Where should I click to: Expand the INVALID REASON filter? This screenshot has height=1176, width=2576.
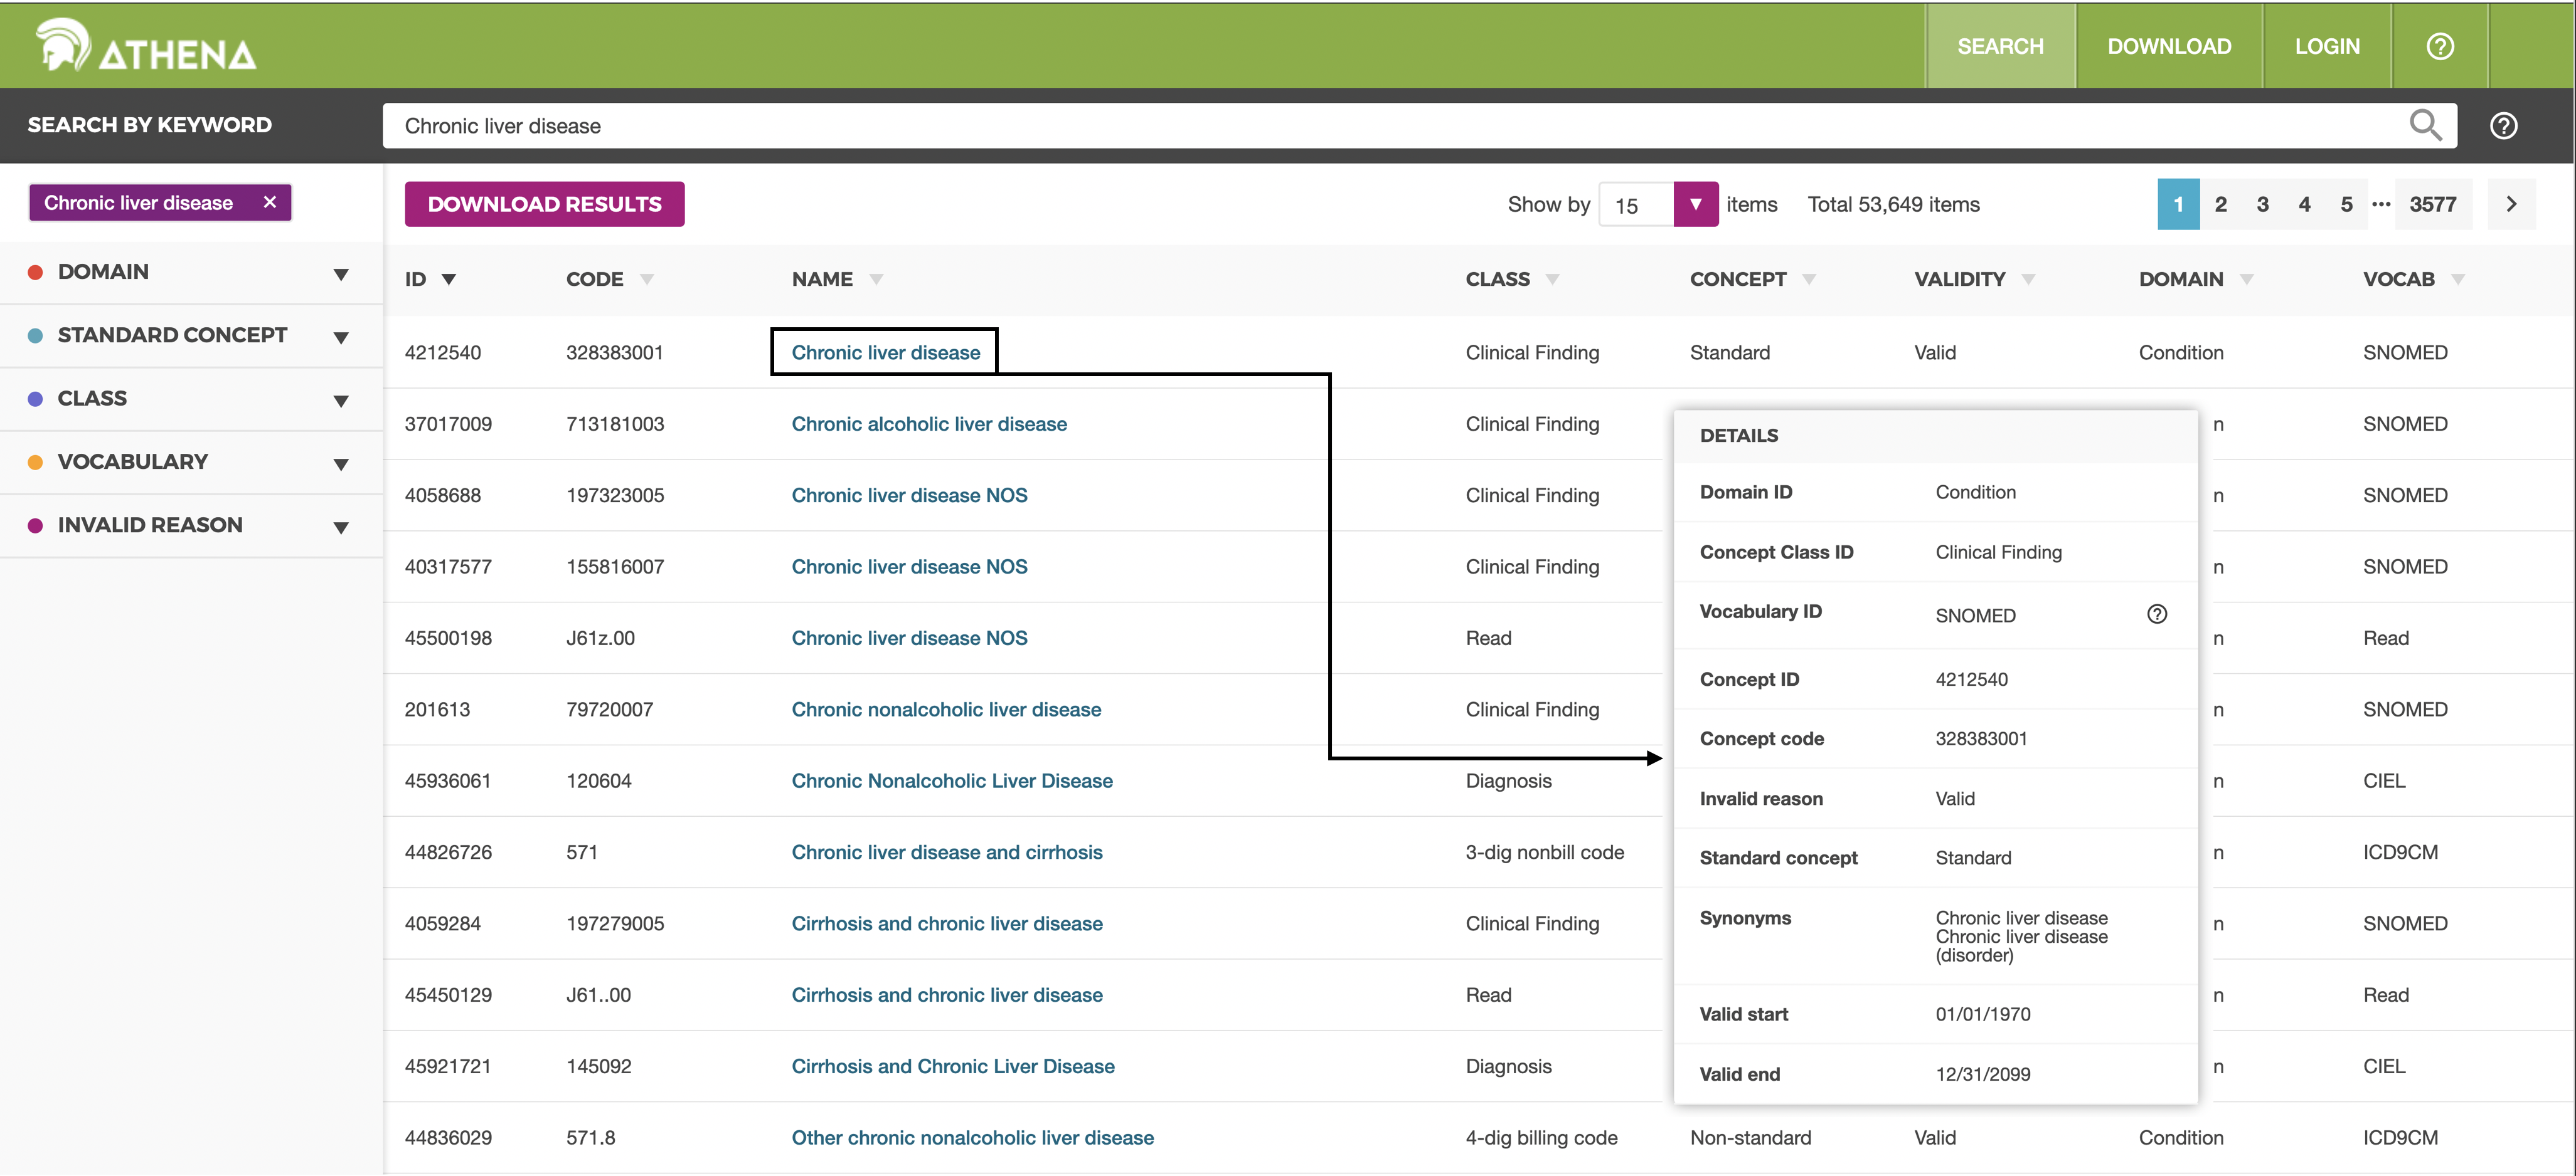click(340, 527)
